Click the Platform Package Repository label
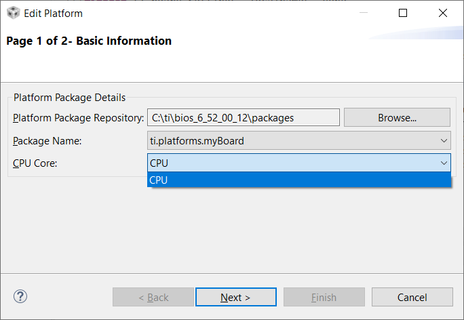464x320 pixels. pyautogui.click(x=78, y=117)
